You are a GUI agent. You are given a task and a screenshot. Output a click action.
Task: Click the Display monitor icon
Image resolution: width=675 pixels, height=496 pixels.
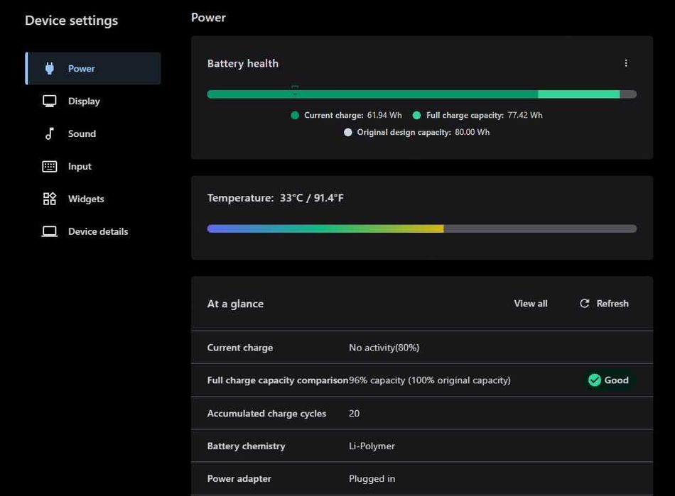point(50,101)
